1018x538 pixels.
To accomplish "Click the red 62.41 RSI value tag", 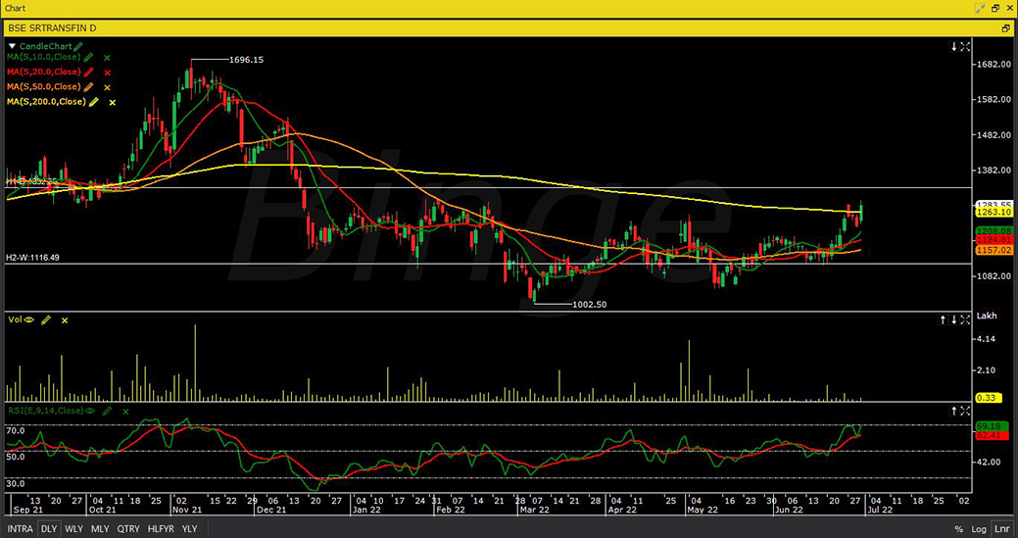I will coord(994,435).
